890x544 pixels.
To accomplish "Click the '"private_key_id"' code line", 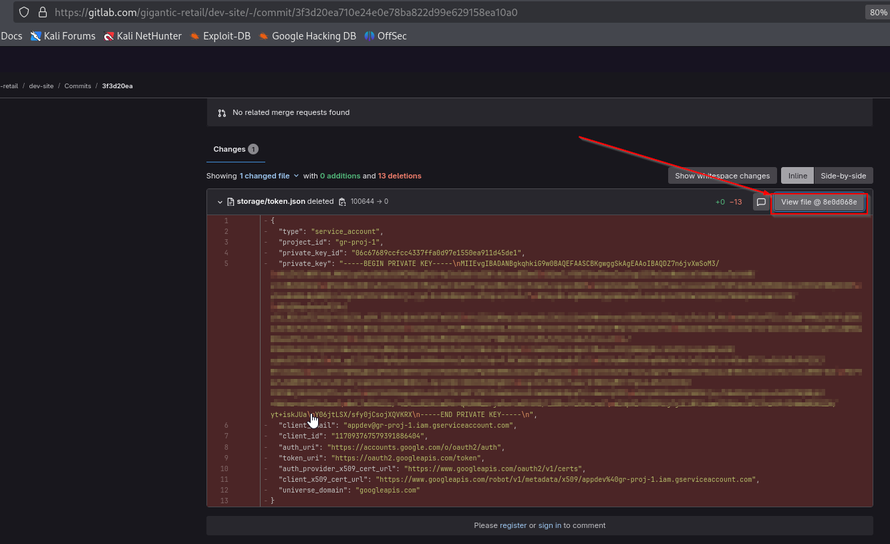I will click(x=402, y=253).
